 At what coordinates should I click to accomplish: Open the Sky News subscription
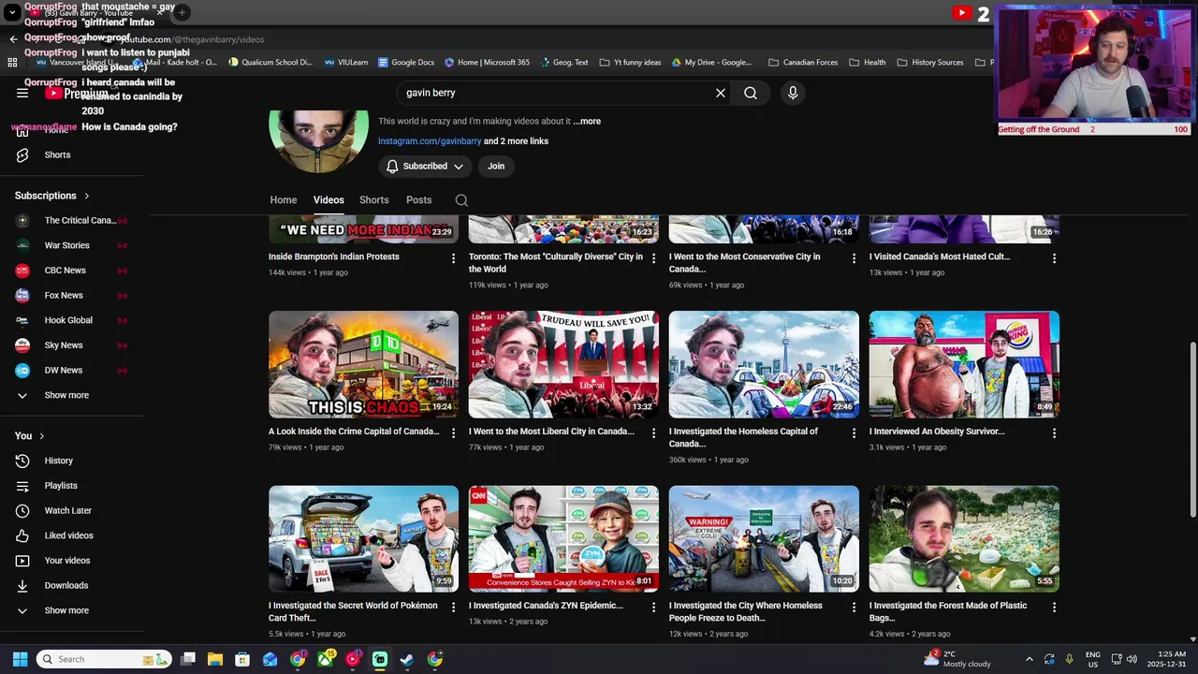71,345
